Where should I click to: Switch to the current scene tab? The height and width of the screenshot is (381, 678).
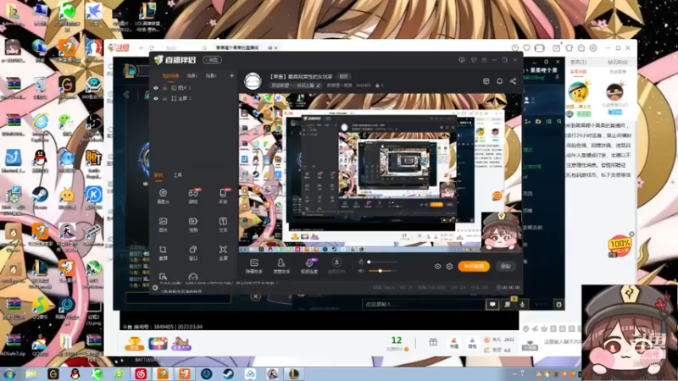[171, 76]
